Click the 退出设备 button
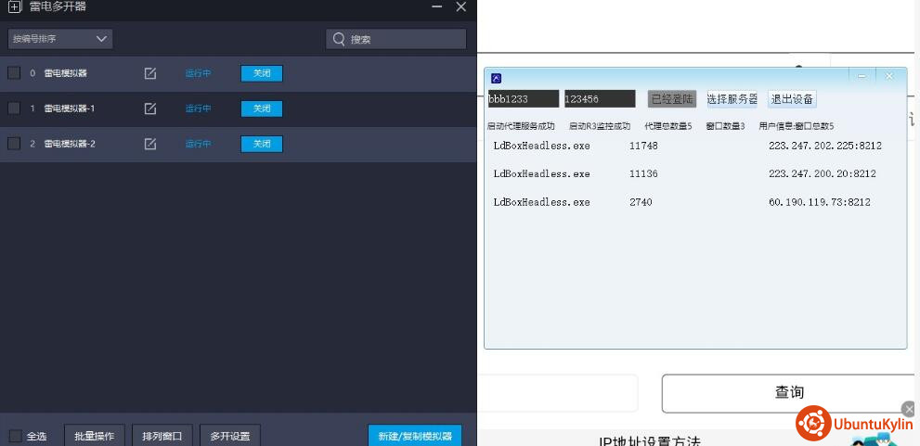Viewport: 920px width, 446px height. (792, 99)
